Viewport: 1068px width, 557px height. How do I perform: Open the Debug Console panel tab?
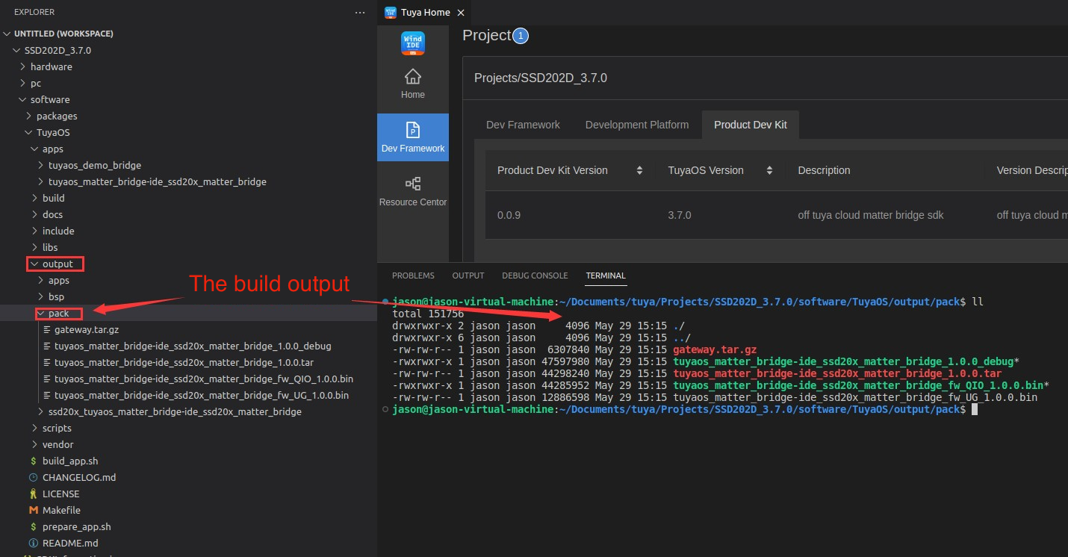535,276
